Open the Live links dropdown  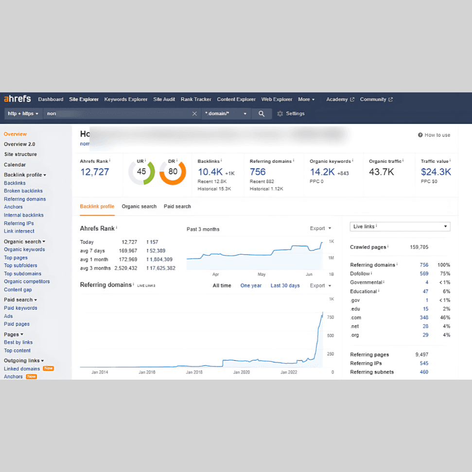(400, 227)
